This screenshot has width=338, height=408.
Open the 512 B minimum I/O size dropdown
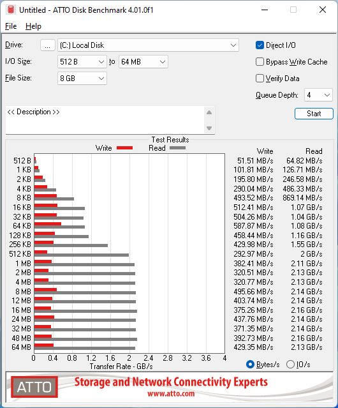click(82, 62)
